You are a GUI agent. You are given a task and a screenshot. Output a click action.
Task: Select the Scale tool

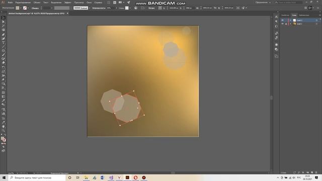(3, 71)
